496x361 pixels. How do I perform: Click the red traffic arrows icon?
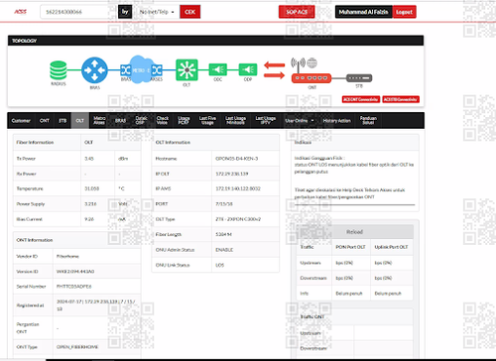point(274,70)
